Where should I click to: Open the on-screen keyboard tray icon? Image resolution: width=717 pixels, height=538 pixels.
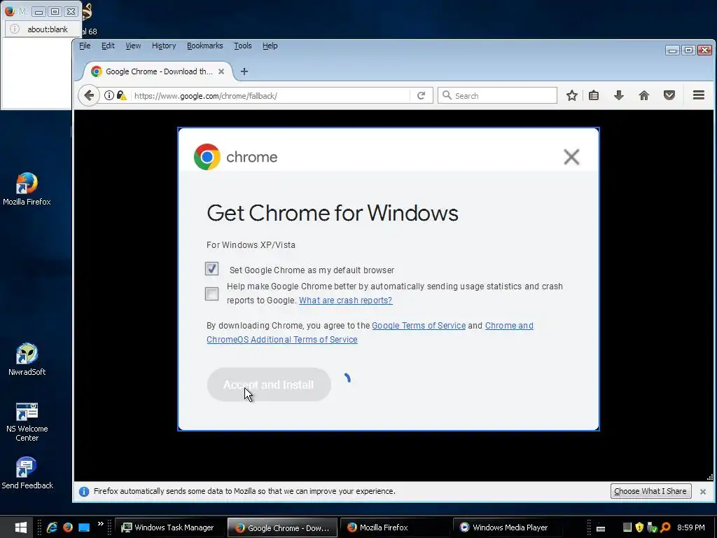coord(601,528)
